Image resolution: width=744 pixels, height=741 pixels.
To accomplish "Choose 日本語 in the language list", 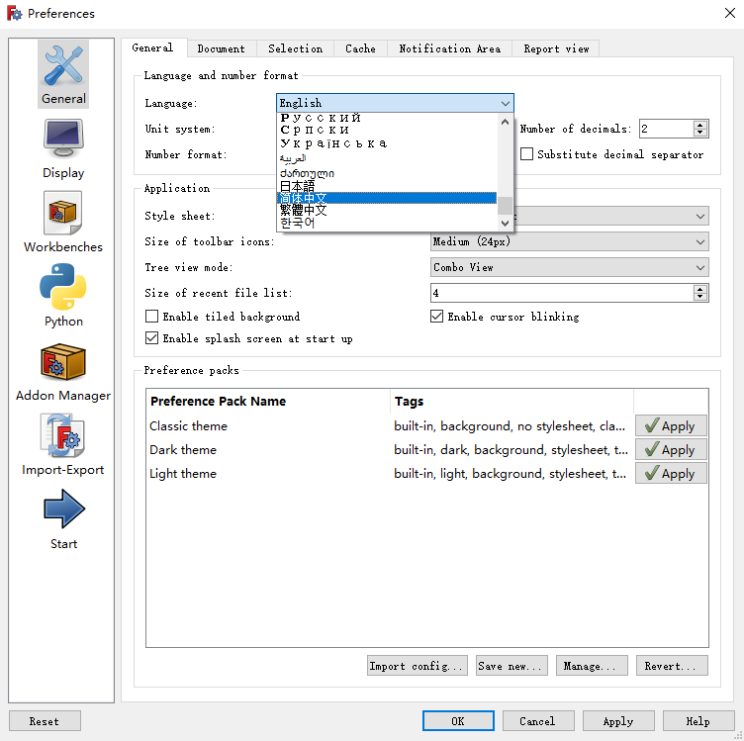I will tap(386, 186).
